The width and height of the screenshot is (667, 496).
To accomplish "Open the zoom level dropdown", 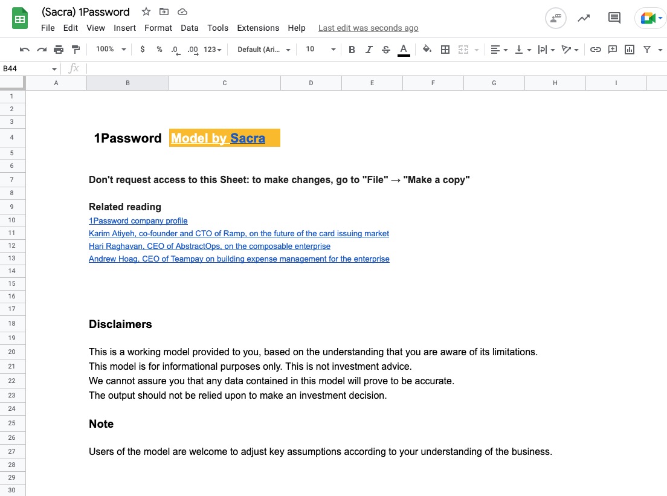I will [111, 50].
